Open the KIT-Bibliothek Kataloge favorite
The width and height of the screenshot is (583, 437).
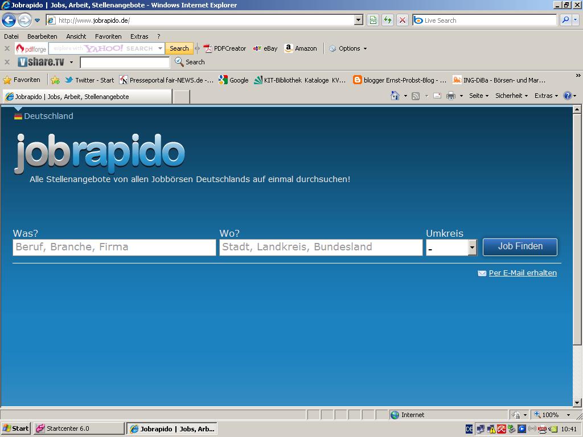tap(299, 80)
